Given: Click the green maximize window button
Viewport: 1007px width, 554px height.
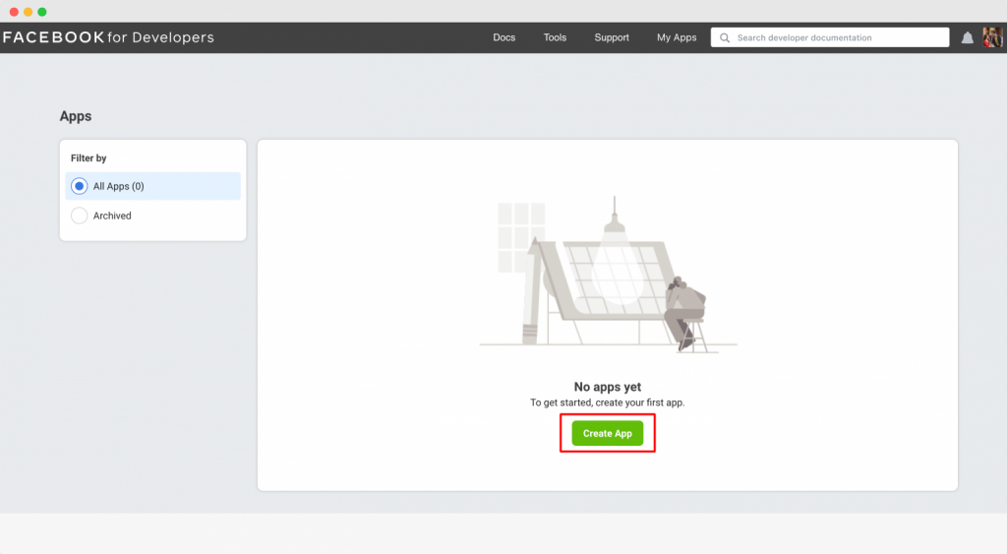Looking at the screenshot, I should (x=42, y=12).
